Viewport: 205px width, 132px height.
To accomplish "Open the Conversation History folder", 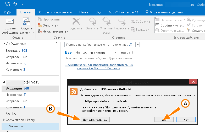I will (20, 120).
